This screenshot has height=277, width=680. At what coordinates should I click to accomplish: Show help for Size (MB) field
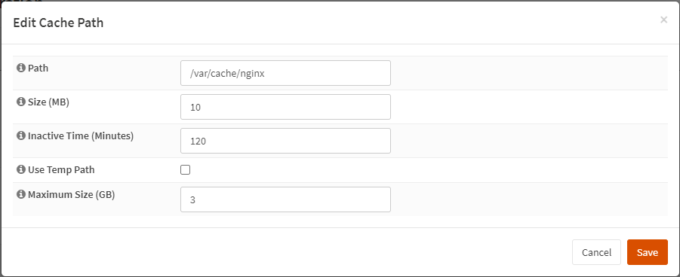point(20,102)
